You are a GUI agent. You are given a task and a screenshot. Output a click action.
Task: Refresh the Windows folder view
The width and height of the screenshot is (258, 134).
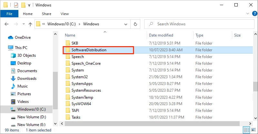(x=135, y=24)
